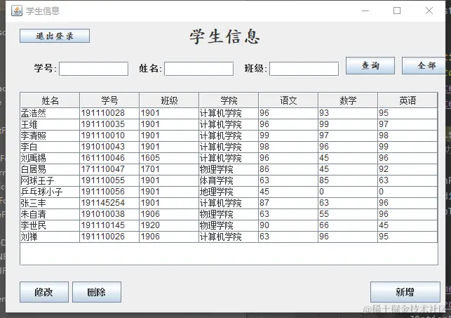Select the row named 李世民
Screen dimensions: 451x318
click(229, 225)
